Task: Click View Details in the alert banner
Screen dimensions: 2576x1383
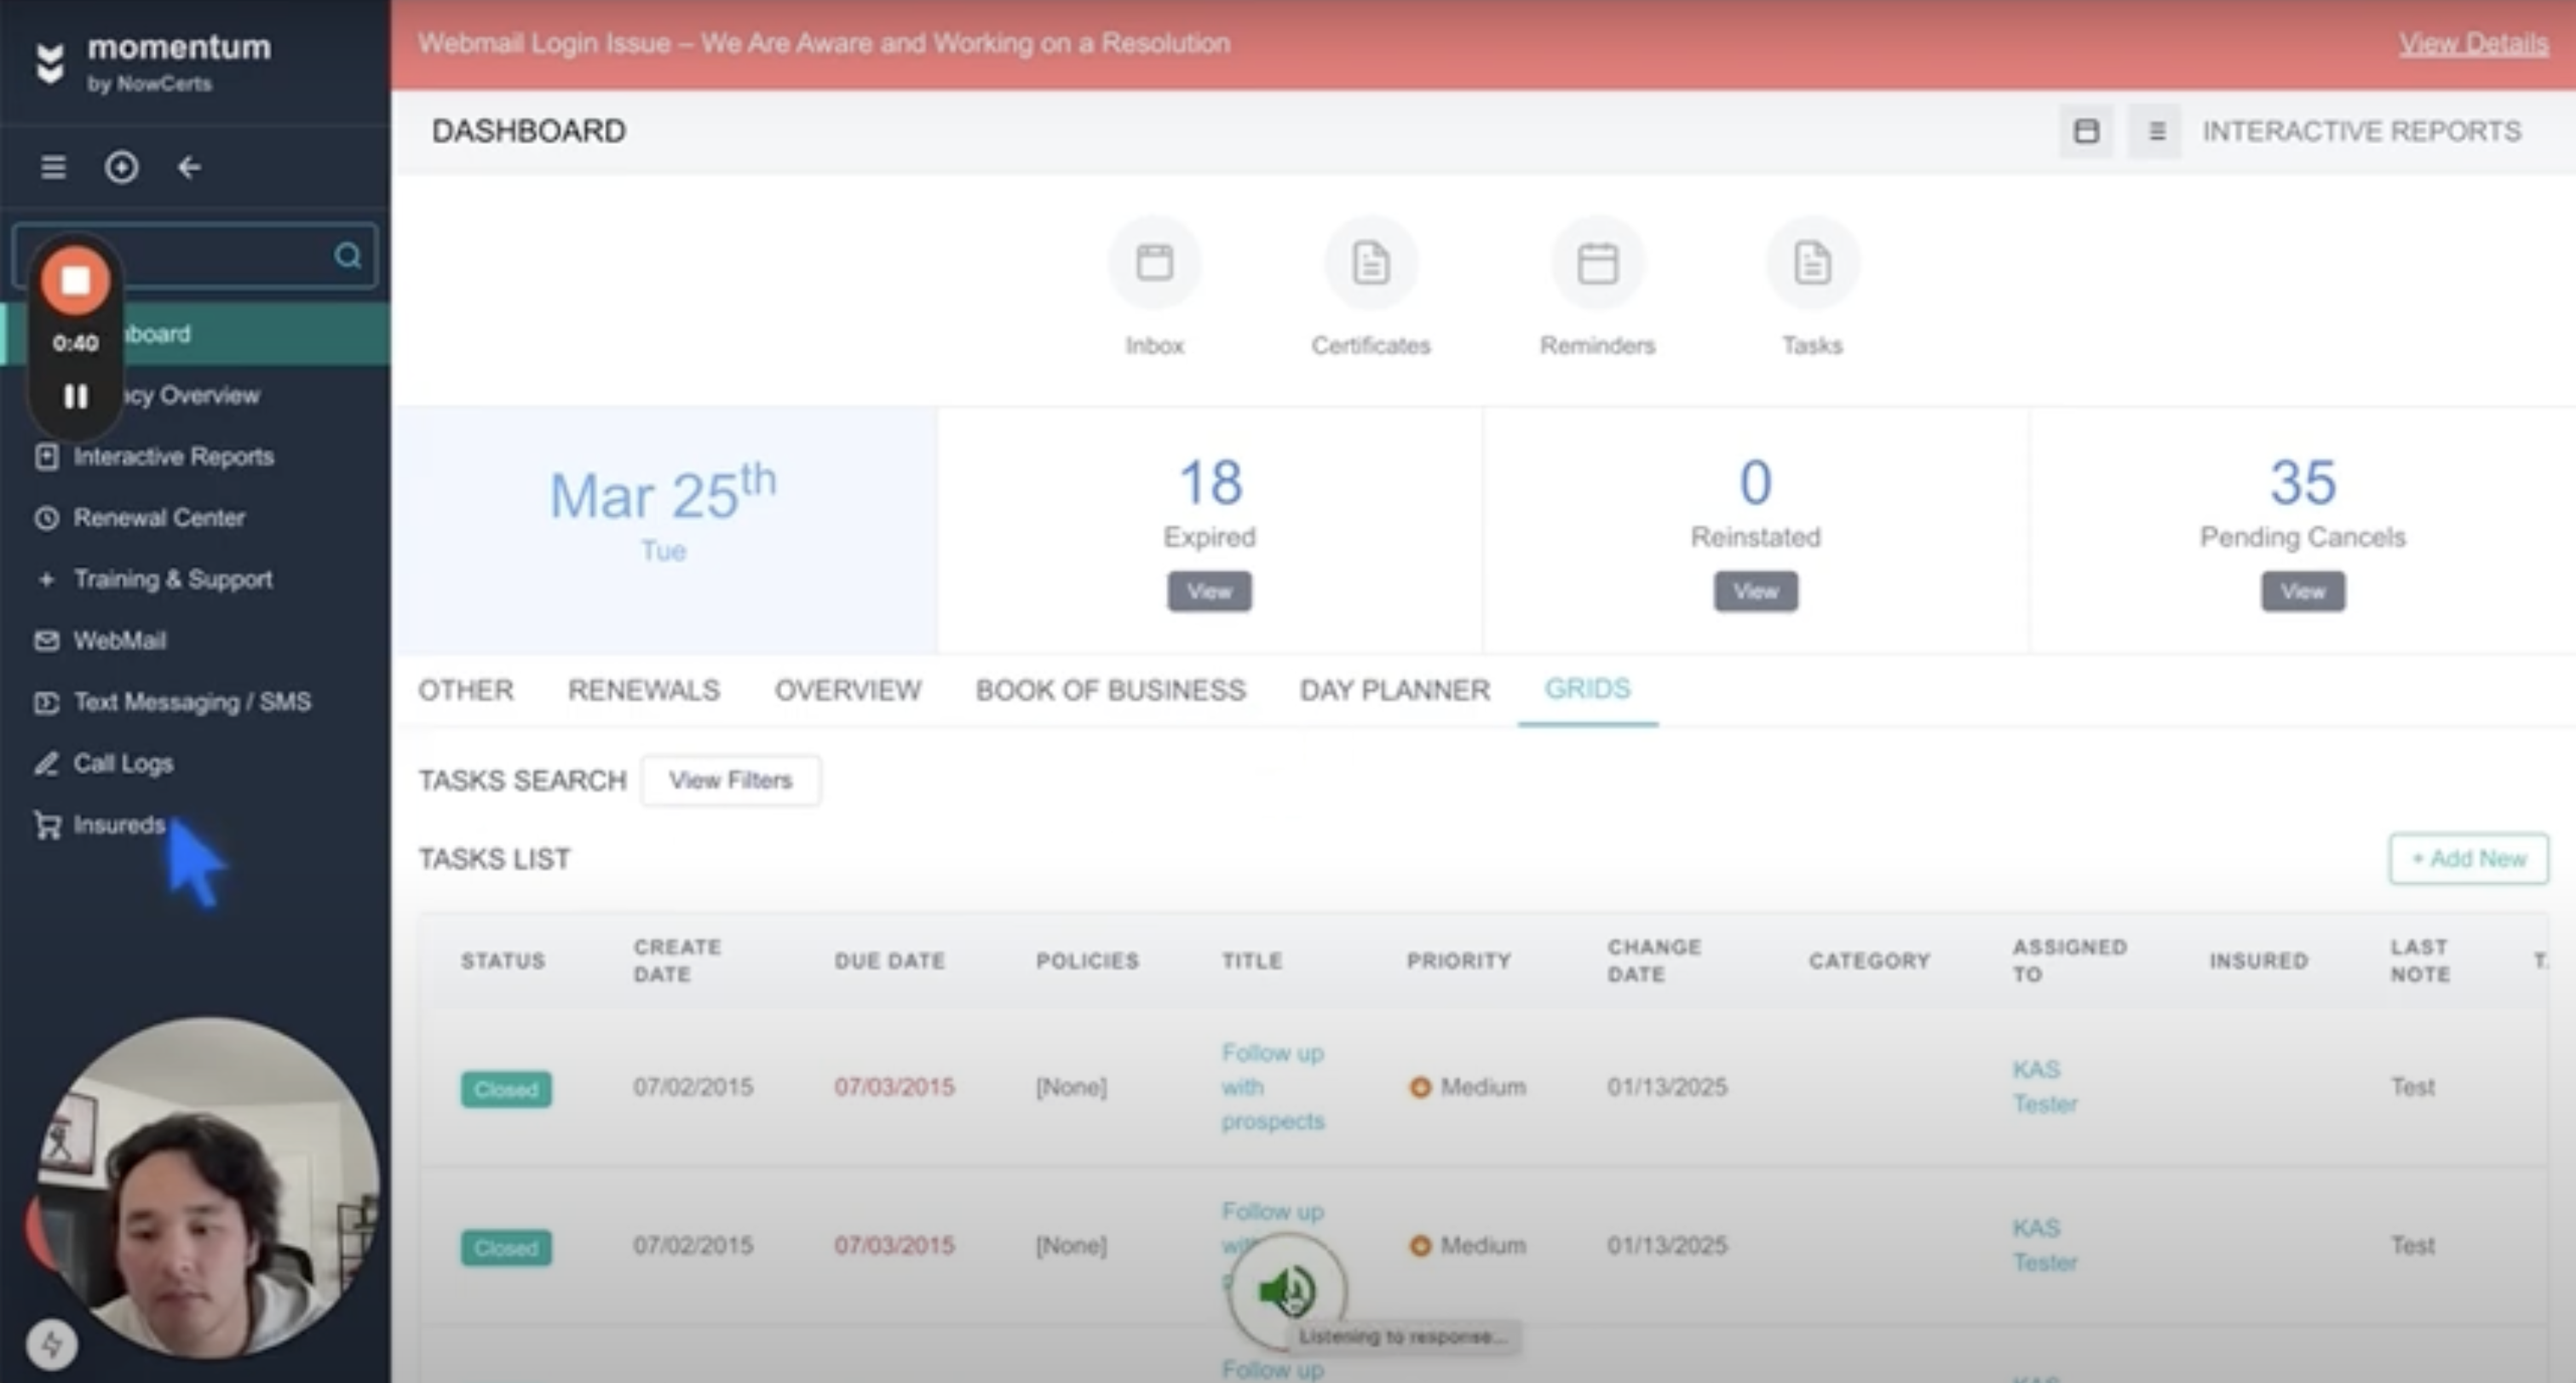Action: tap(2473, 43)
